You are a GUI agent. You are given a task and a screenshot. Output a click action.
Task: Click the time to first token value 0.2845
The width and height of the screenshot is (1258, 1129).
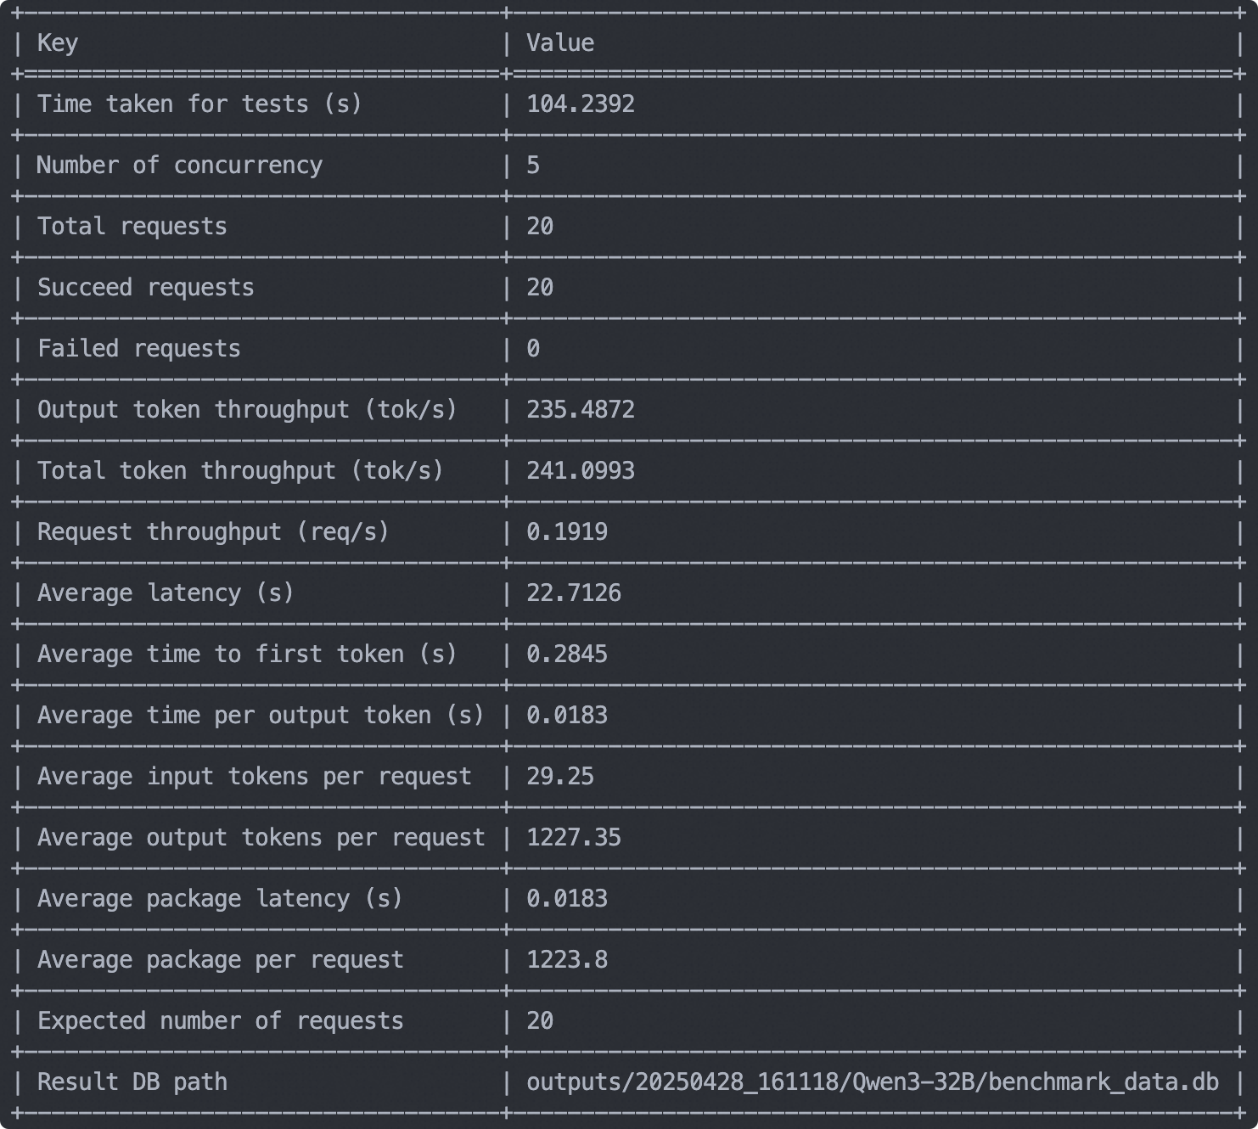[x=567, y=654]
